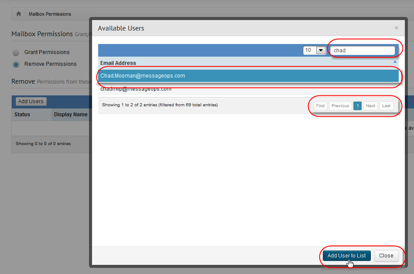Click the search field containing chad
Viewport: 414px width, 274px height.
362,51
